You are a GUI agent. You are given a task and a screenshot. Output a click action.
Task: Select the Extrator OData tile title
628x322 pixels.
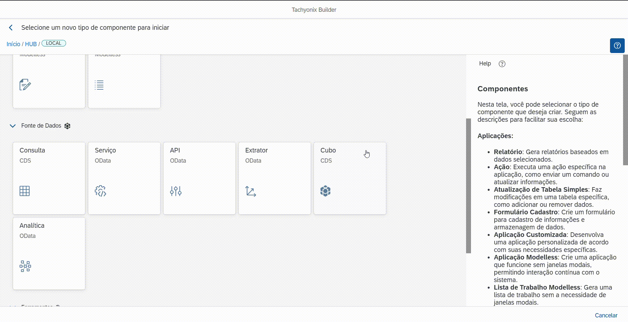(x=256, y=150)
